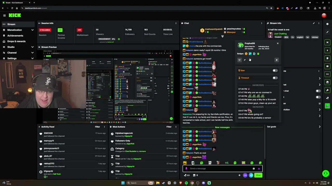Click the BDA stream tag
The image size is (332, 186).
point(286,37)
